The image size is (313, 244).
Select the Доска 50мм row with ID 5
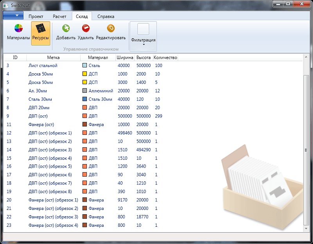click(x=153, y=82)
